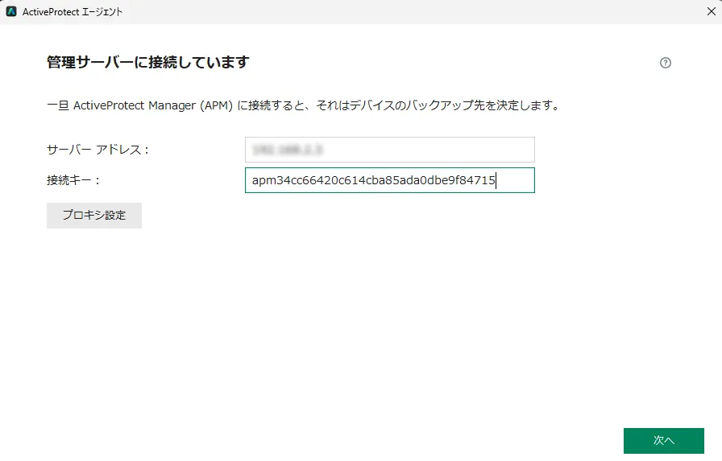The height and width of the screenshot is (461, 722).
Task: Click the ActiveProtect Manager (APM) description text
Action: 303,105
